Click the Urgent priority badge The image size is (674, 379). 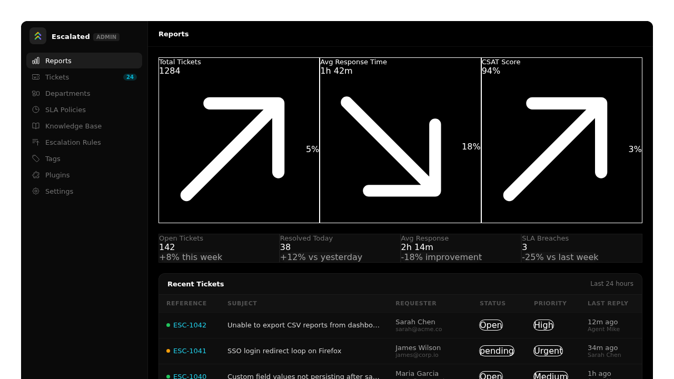click(548, 351)
